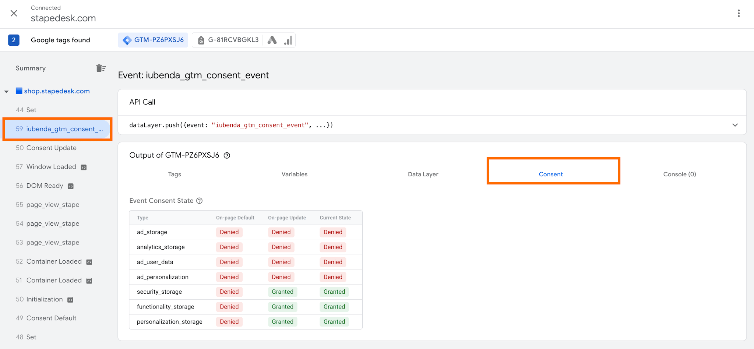Select event 52 Container Loaded

49,261
